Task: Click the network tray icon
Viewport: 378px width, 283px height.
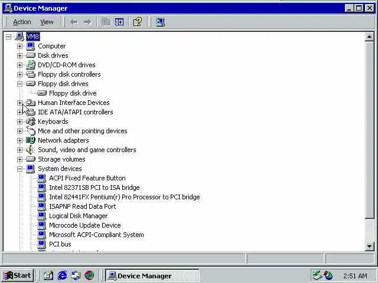Action: 317,275
